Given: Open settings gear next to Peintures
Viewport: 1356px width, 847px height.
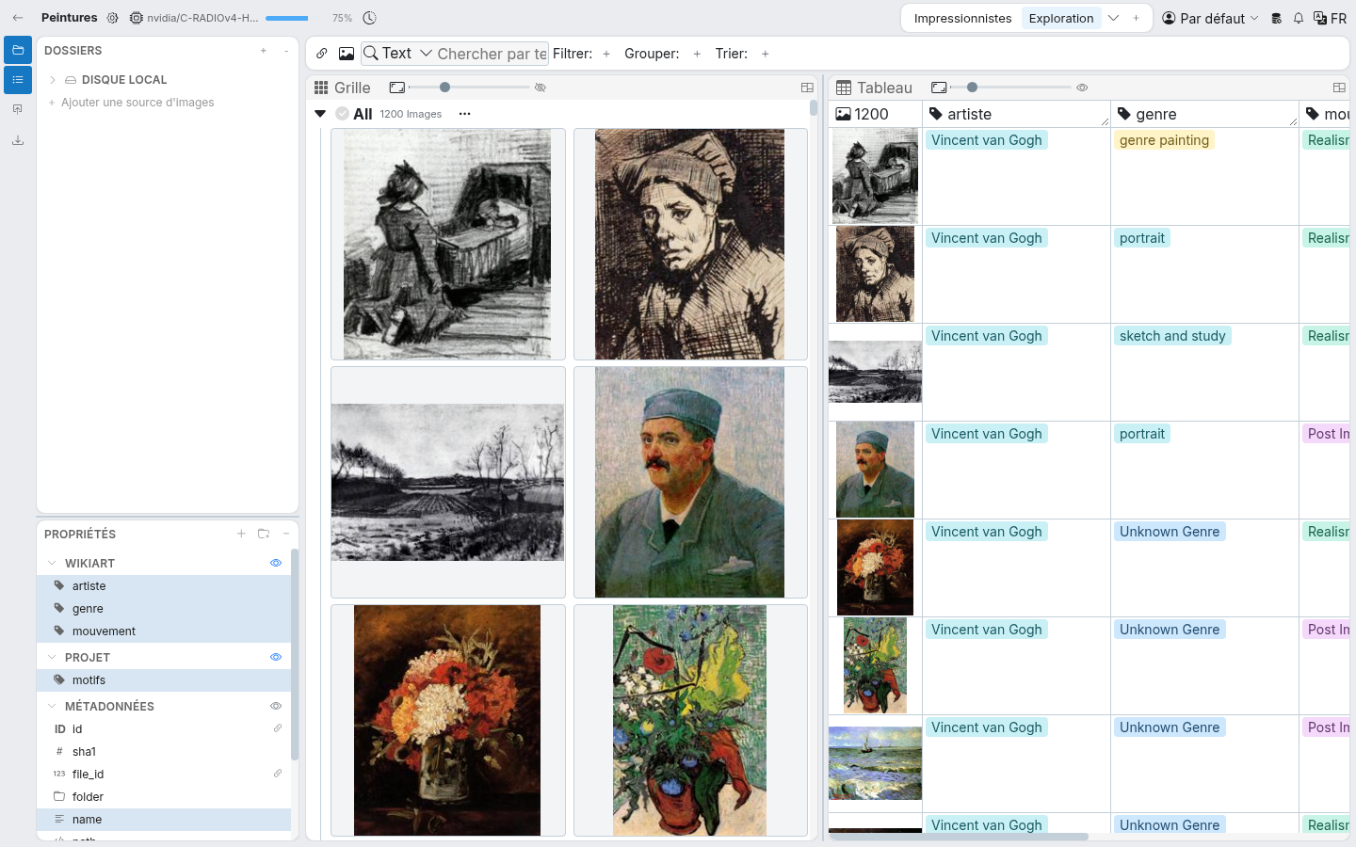Looking at the screenshot, I should point(113,18).
